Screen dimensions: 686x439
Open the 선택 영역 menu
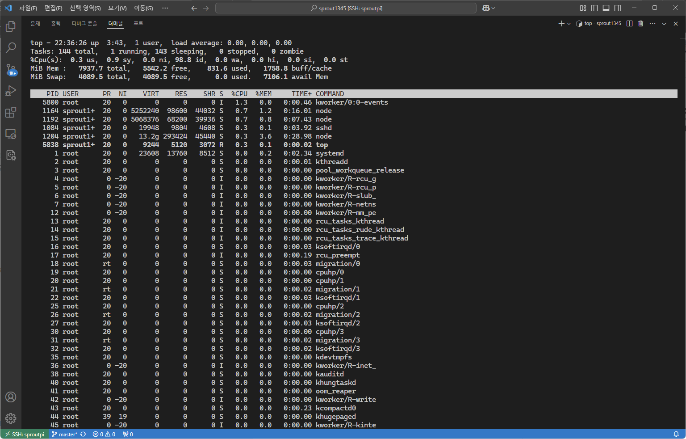85,8
